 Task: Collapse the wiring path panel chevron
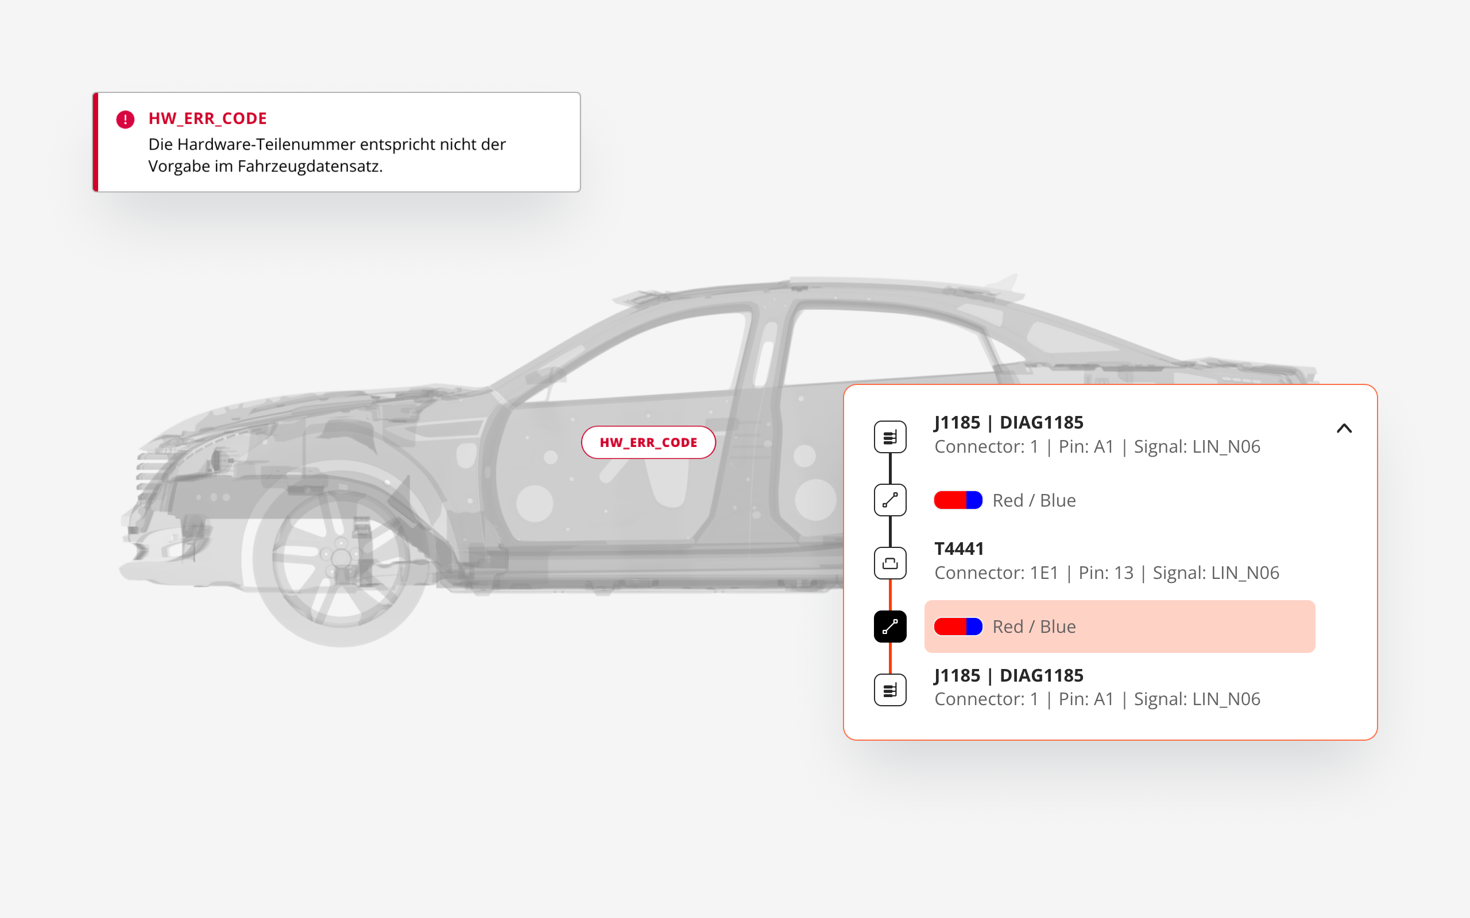point(1344,429)
